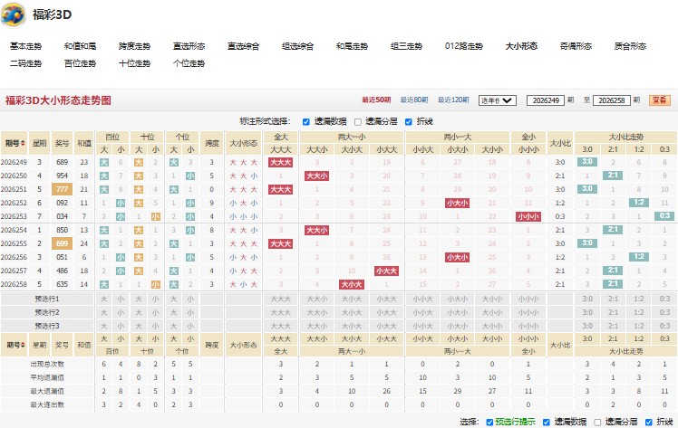Click highlighted 777 award number for 2026251
This screenshot has width=678, height=428.
[x=62, y=189]
